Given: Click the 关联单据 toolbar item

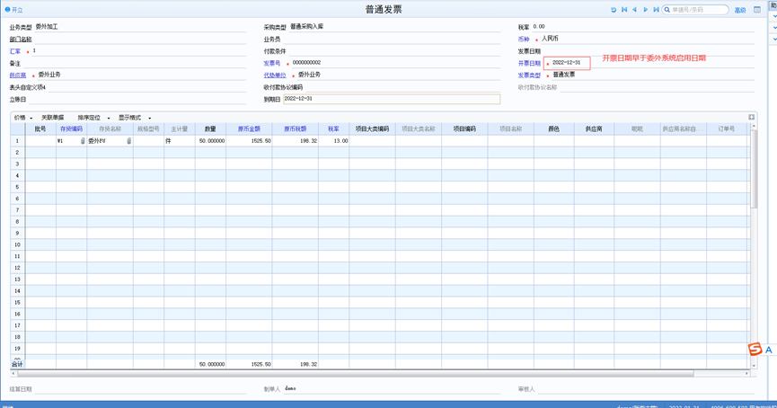Looking at the screenshot, I should (52, 118).
